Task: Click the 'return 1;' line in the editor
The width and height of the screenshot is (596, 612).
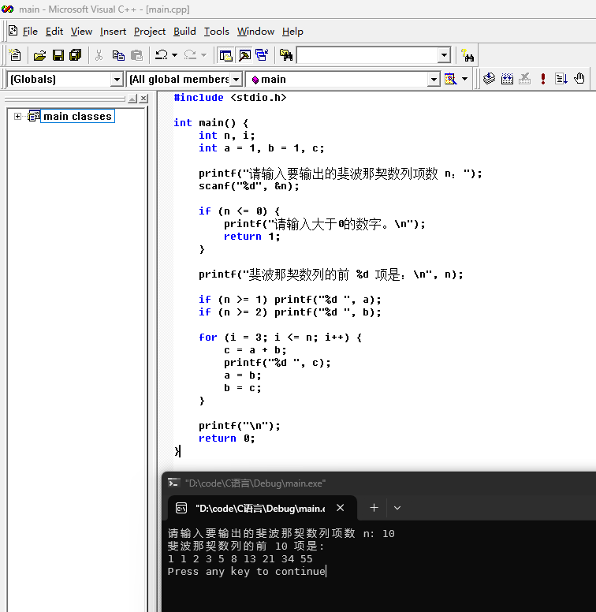Action: (251, 237)
